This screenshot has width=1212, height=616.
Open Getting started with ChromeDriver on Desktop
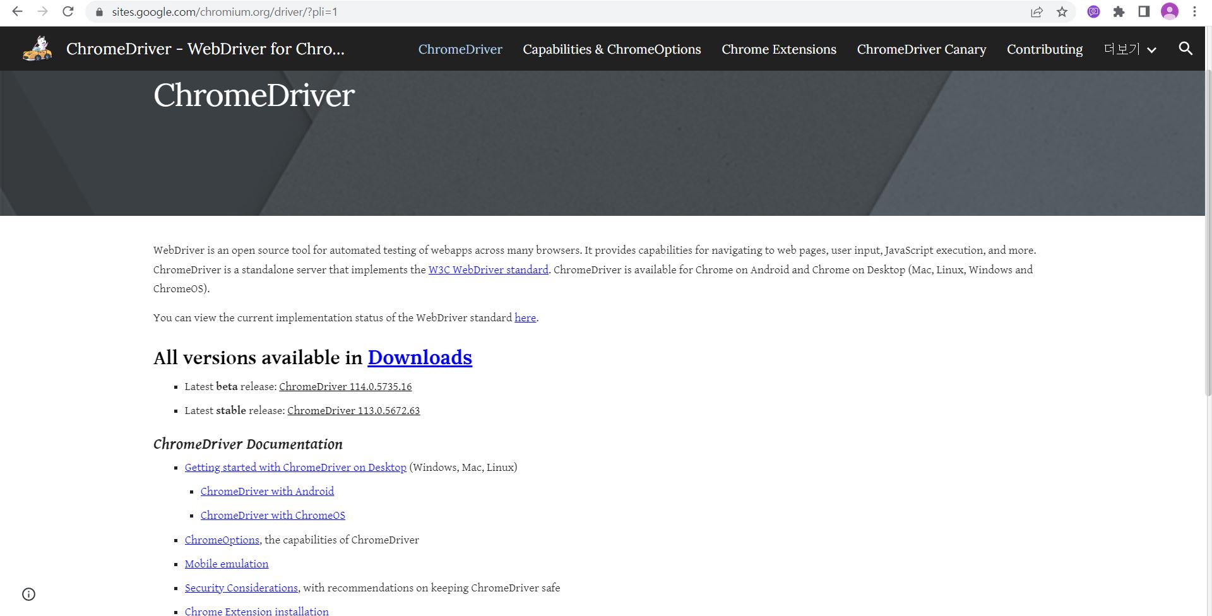(295, 468)
